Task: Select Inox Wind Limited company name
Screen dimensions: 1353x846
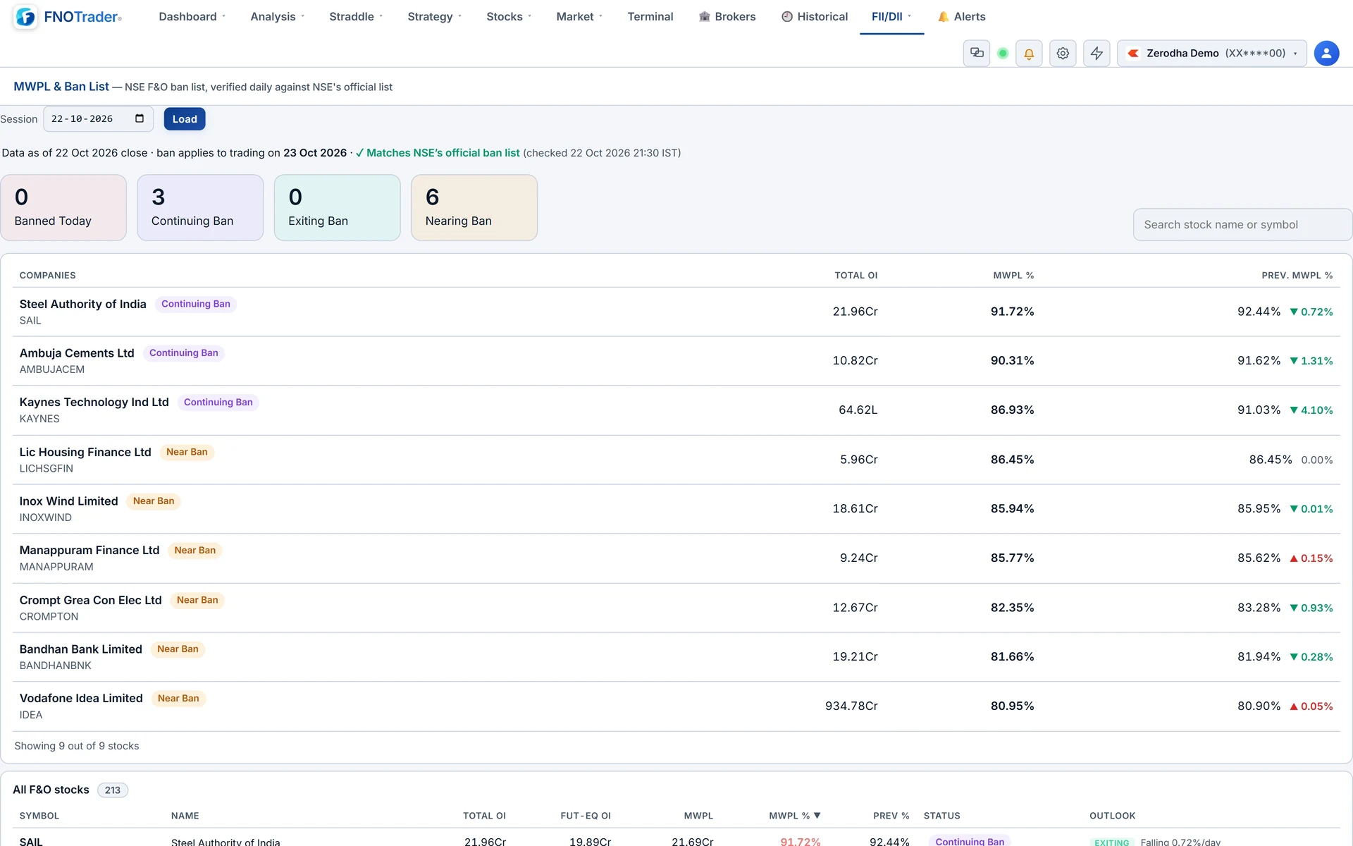Action: pos(68,501)
